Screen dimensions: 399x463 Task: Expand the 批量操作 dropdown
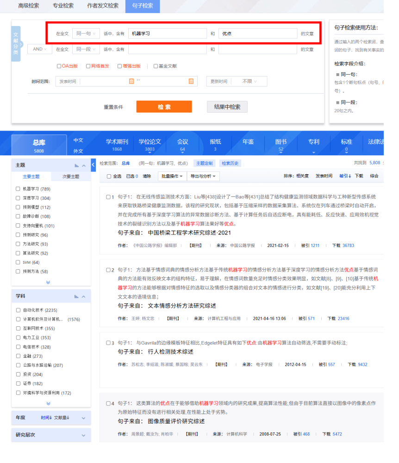pos(172,176)
